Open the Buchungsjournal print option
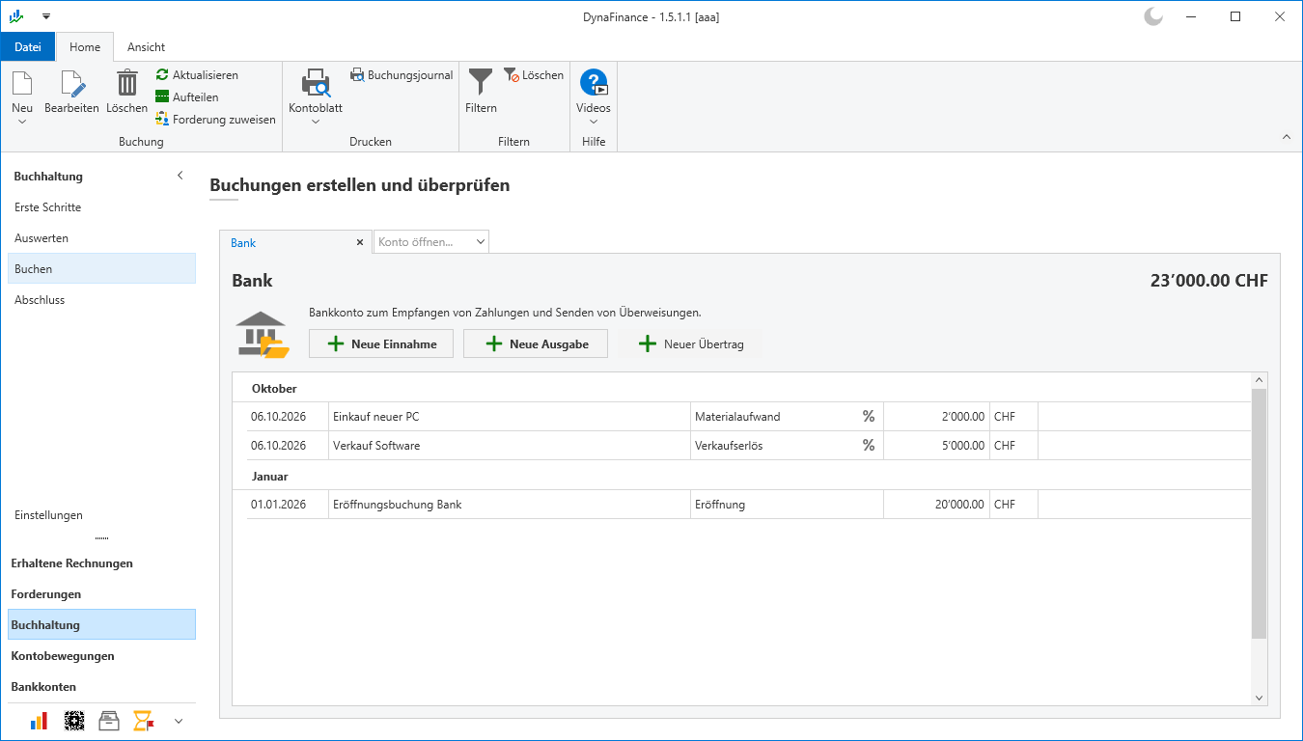Screen dimensions: 1303x741 pos(402,74)
